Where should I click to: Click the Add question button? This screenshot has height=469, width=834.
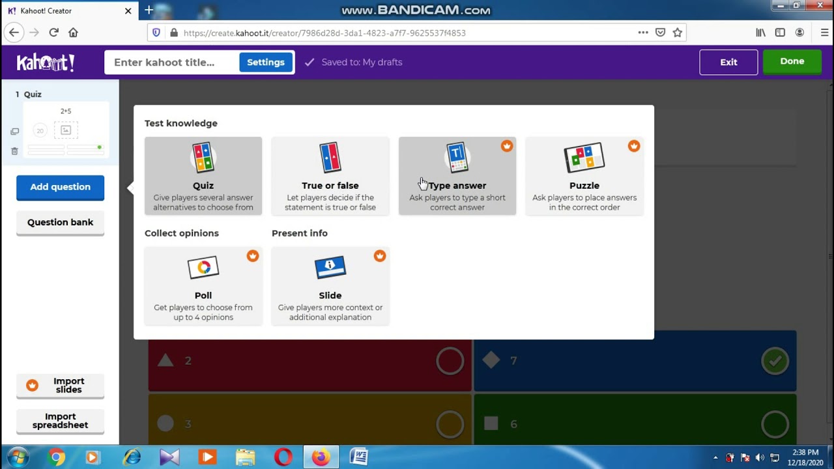[60, 187]
